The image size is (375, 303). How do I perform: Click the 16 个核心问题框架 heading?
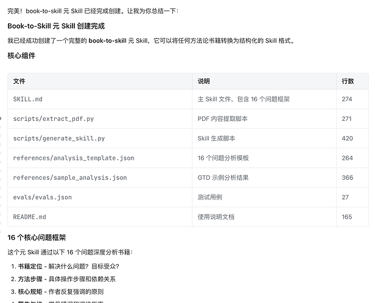point(37,237)
